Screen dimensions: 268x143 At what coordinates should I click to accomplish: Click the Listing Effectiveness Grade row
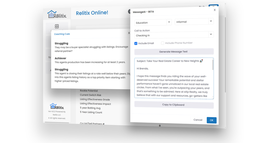95,100
